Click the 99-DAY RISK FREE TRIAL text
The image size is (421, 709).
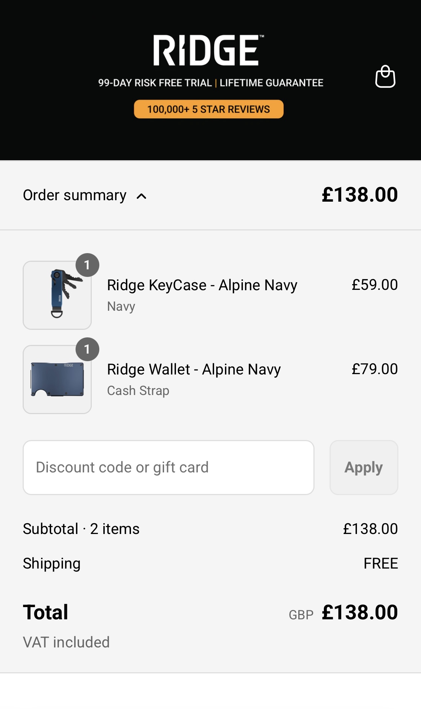pos(155,83)
